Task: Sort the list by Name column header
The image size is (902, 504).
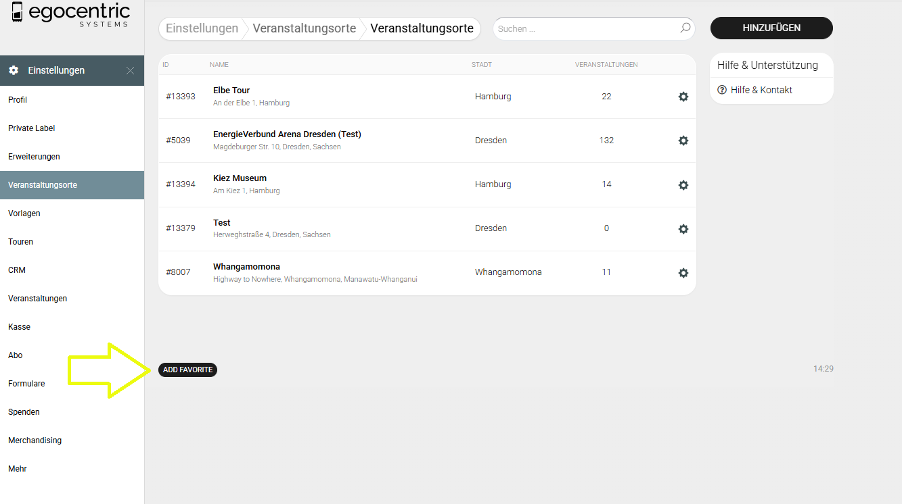Action: (x=219, y=65)
